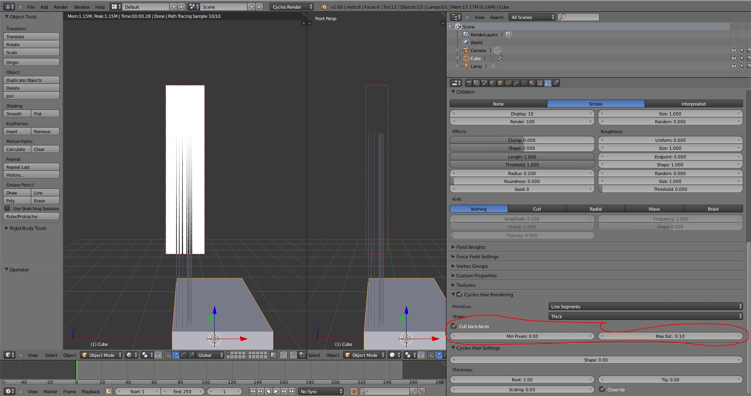Toggle proportional editing icon in left viewport header

[x=284, y=355]
